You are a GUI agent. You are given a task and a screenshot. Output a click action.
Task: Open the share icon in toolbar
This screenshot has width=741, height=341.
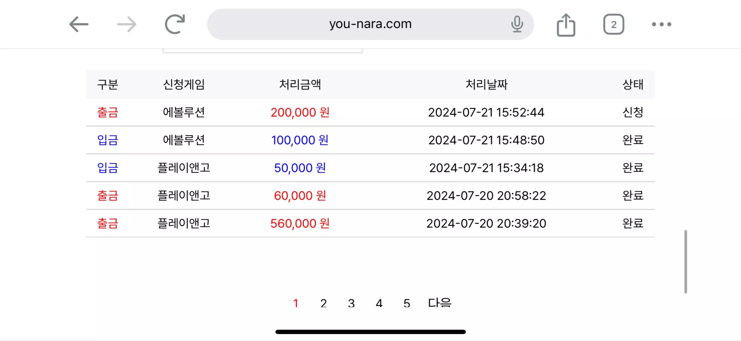[566, 25]
